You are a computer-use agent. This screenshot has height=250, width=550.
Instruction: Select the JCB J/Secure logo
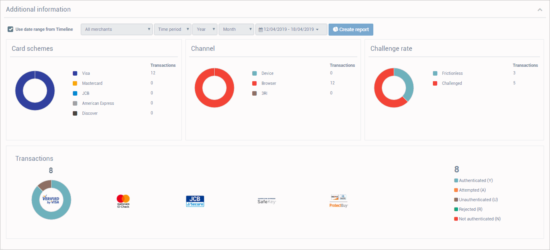click(195, 201)
